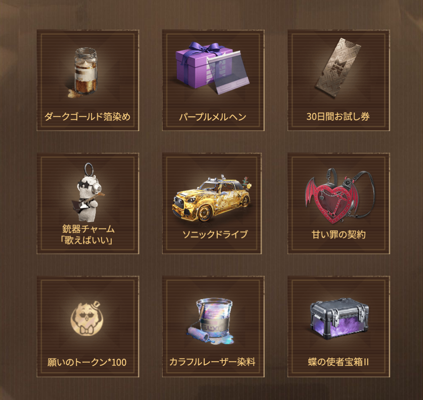Select the 30日間お試し券 label
Image resolution: width=423 pixels, height=400 pixels.
(x=338, y=116)
